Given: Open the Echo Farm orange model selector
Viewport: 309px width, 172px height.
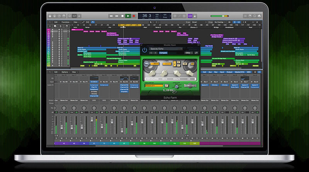Looking at the screenshot, I should coord(154,85).
